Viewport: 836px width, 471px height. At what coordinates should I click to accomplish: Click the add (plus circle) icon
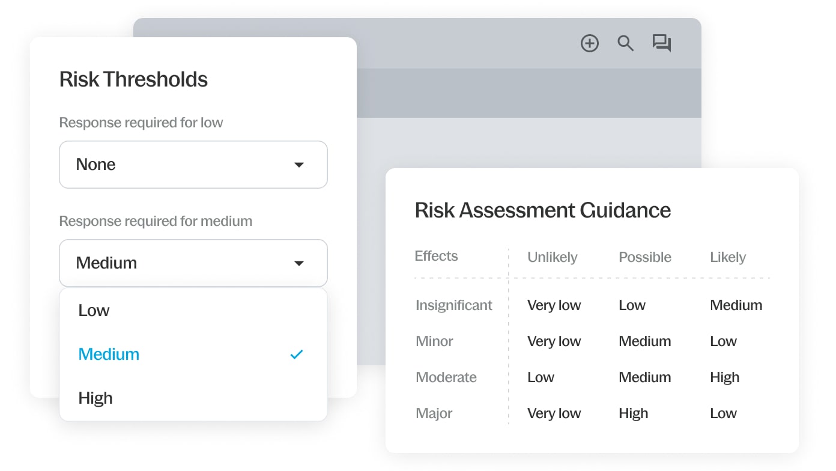(x=590, y=43)
